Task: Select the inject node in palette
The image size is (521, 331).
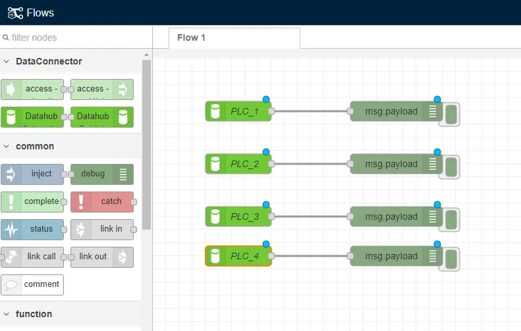Action: pyautogui.click(x=32, y=174)
